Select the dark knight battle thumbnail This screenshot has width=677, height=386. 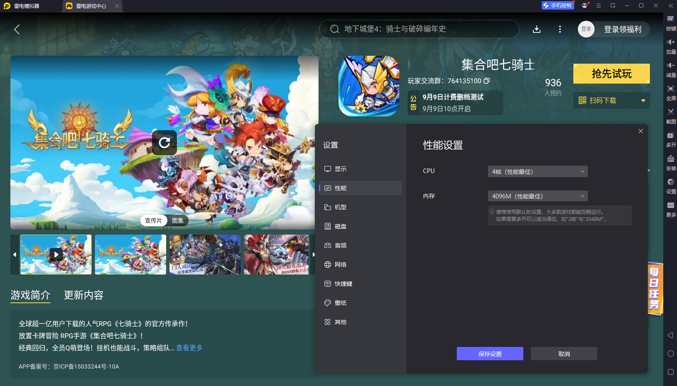205,255
